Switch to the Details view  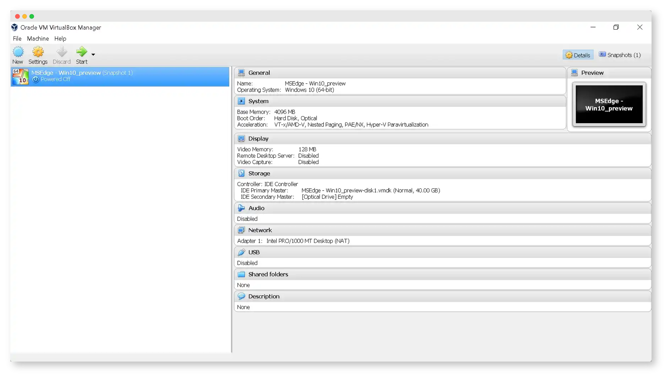click(578, 55)
